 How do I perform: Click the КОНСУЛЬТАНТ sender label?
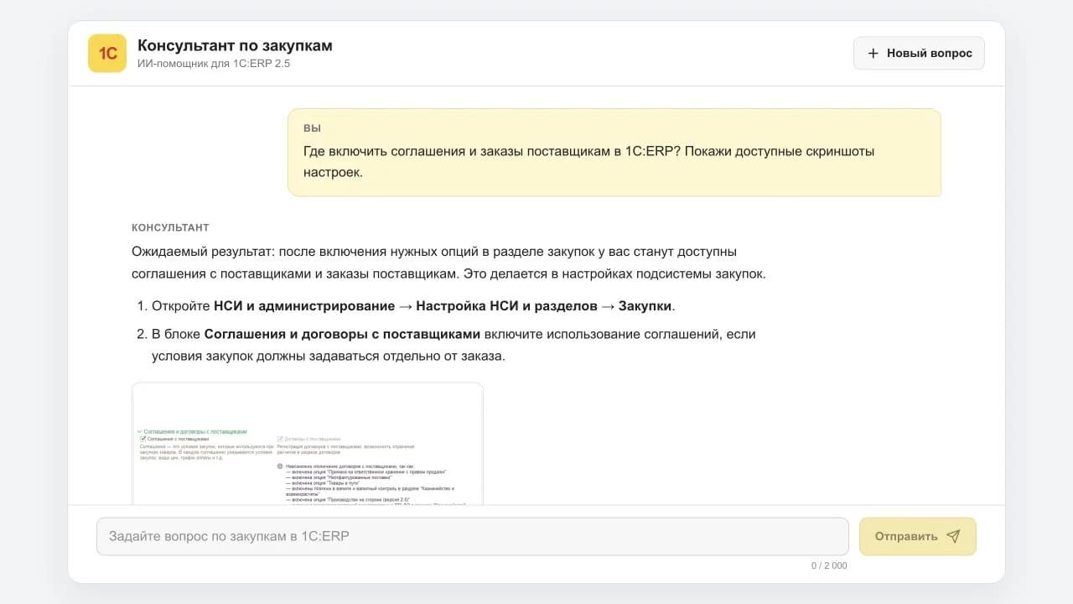pos(170,228)
